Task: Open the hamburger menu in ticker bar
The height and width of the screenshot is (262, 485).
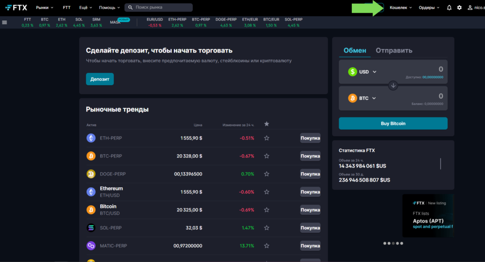Action: 5,22
